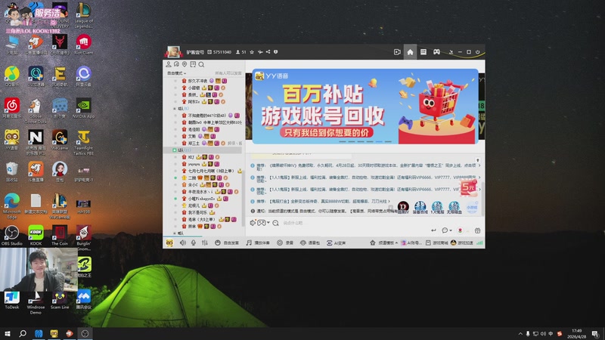Open Teamfight Tactics PBE shortcut
Image resolution: width=605 pixels, height=340 pixels.
(83, 142)
